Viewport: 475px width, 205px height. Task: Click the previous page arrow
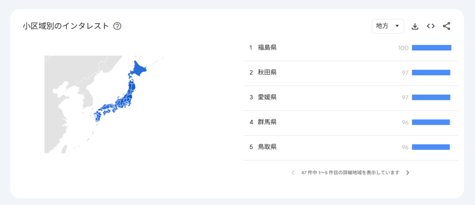point(293,173)
